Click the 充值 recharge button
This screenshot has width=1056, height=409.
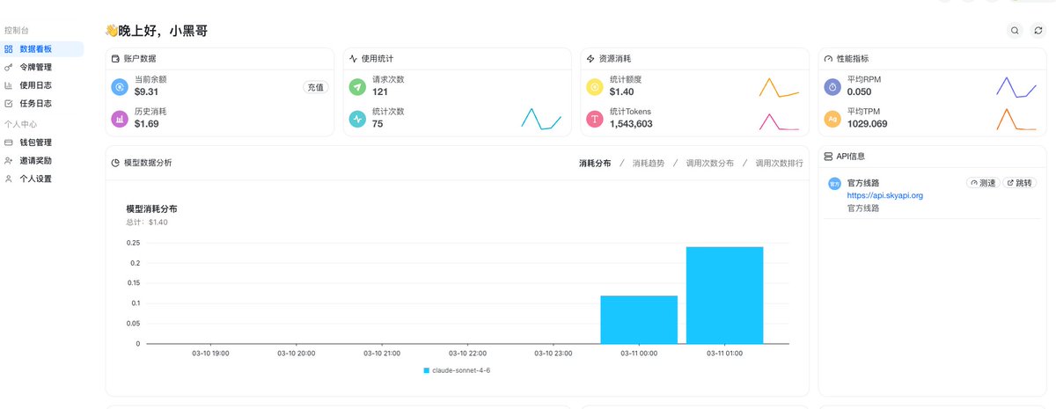click(315, 87)
